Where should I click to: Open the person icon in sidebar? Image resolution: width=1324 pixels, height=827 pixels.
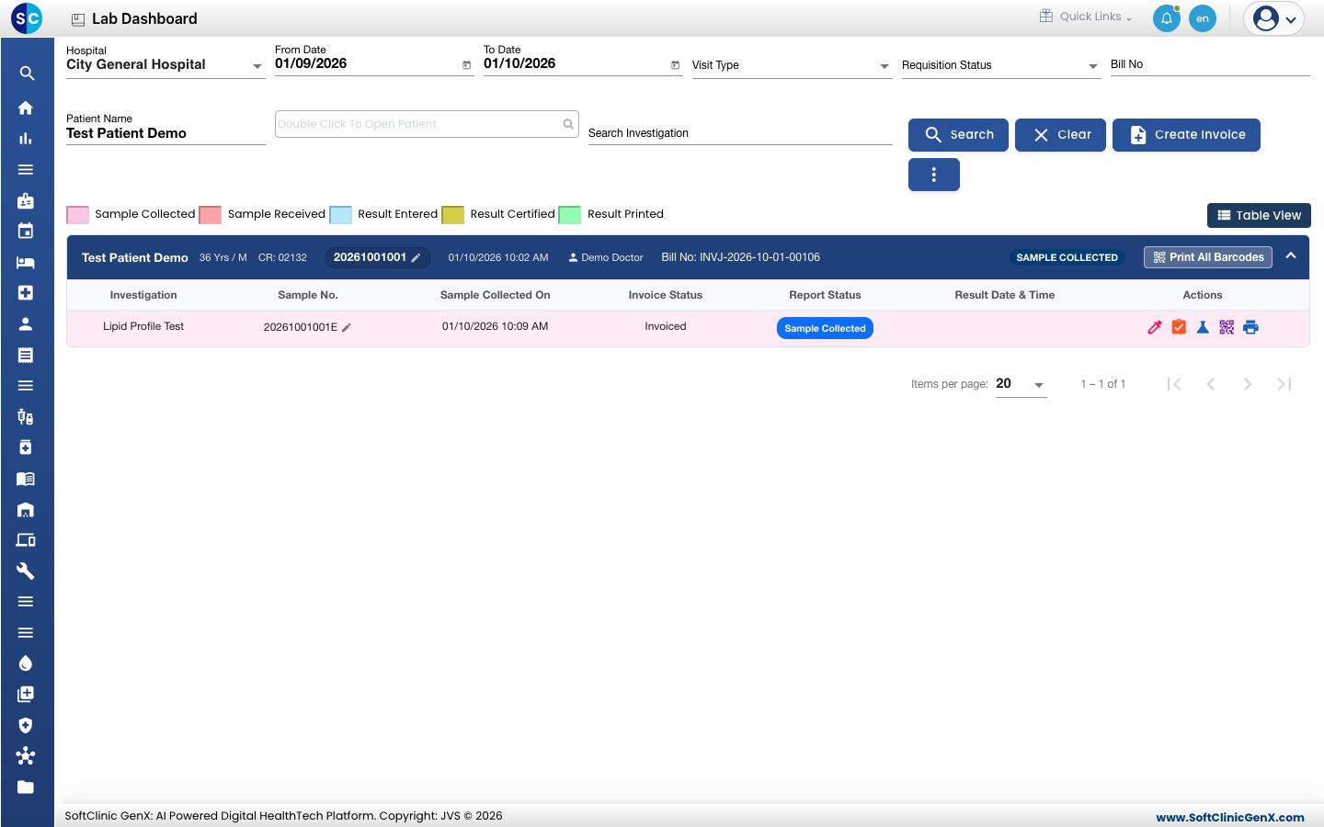(26, 323)
